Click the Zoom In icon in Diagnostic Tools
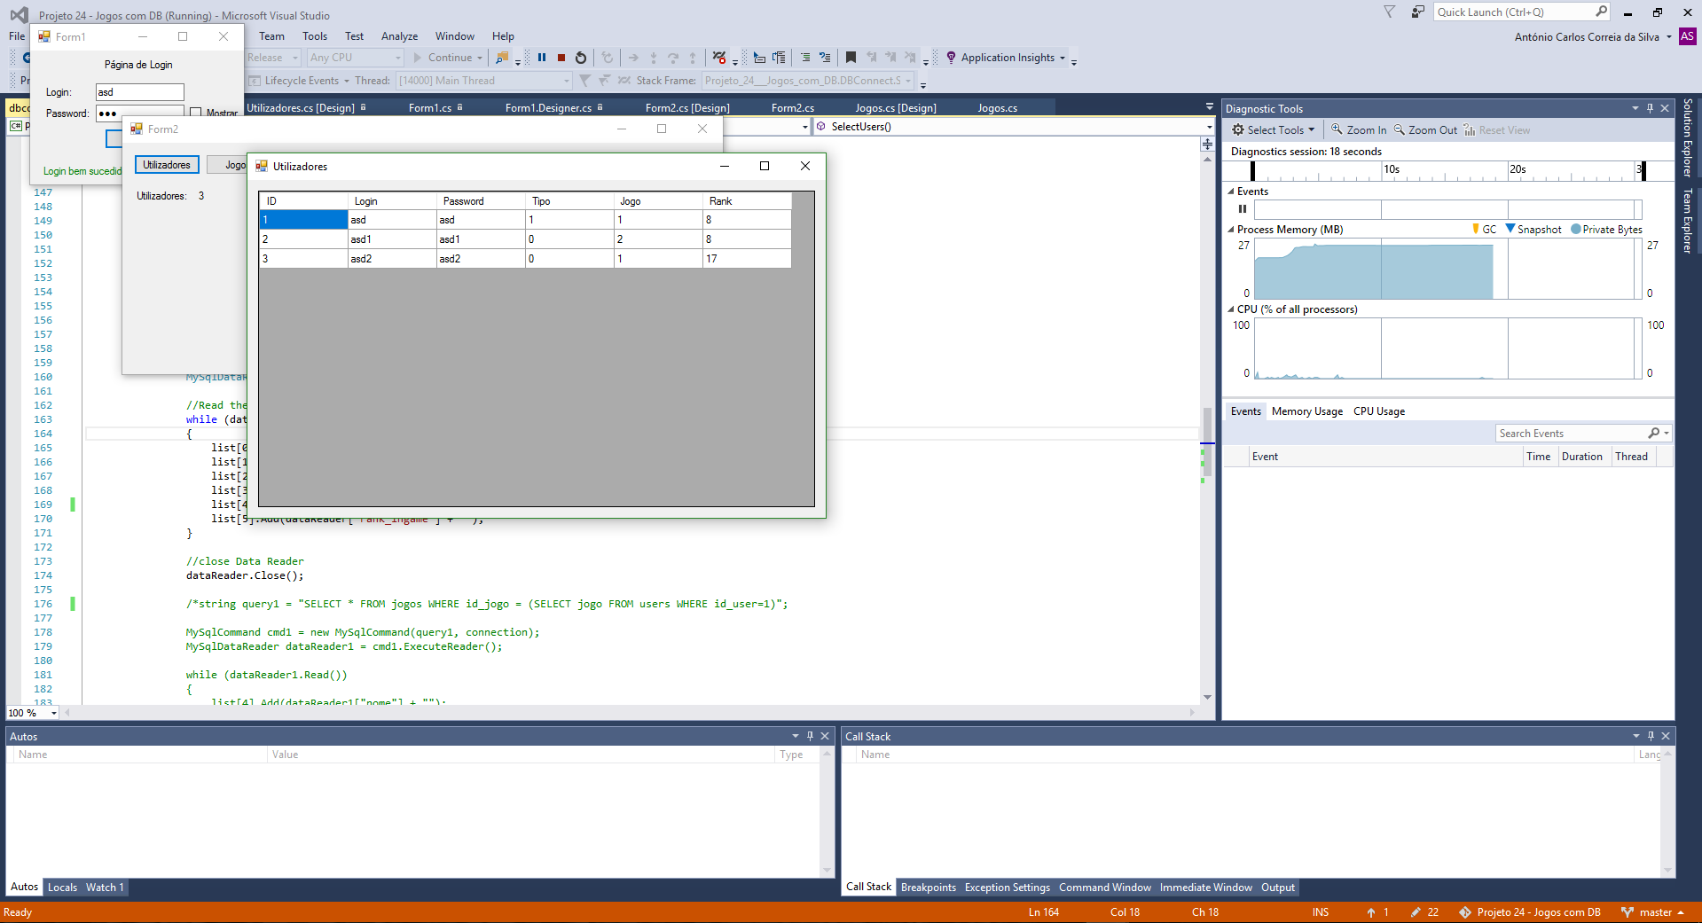Viewport: 1702px width, 923px height. [1337, 130]
